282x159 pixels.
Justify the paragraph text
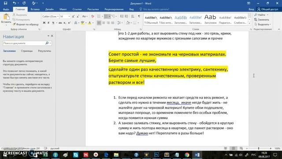pyautogui.click(x=113, y=23)
